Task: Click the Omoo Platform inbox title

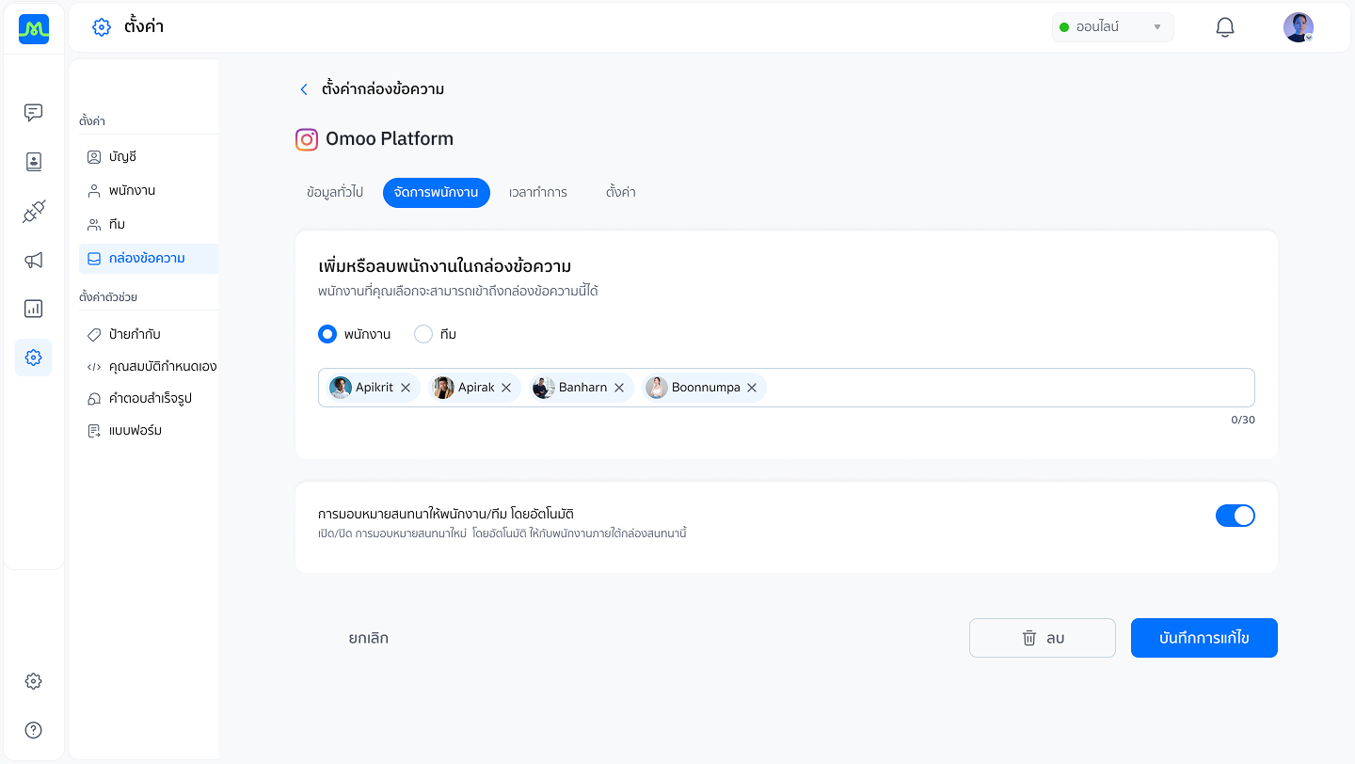Action: click(390, 139)
